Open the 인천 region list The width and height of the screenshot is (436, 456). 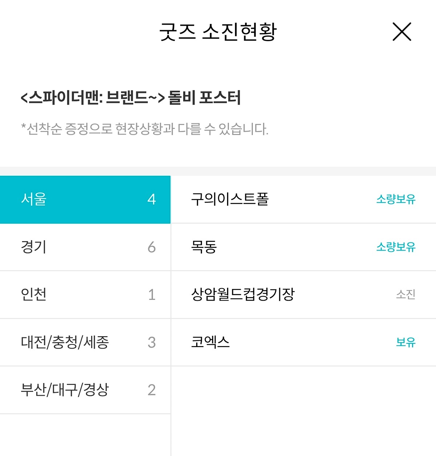pos(85,295)
